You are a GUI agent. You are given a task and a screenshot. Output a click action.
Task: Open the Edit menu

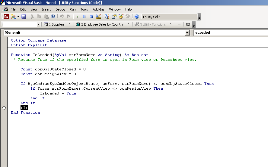23,9
